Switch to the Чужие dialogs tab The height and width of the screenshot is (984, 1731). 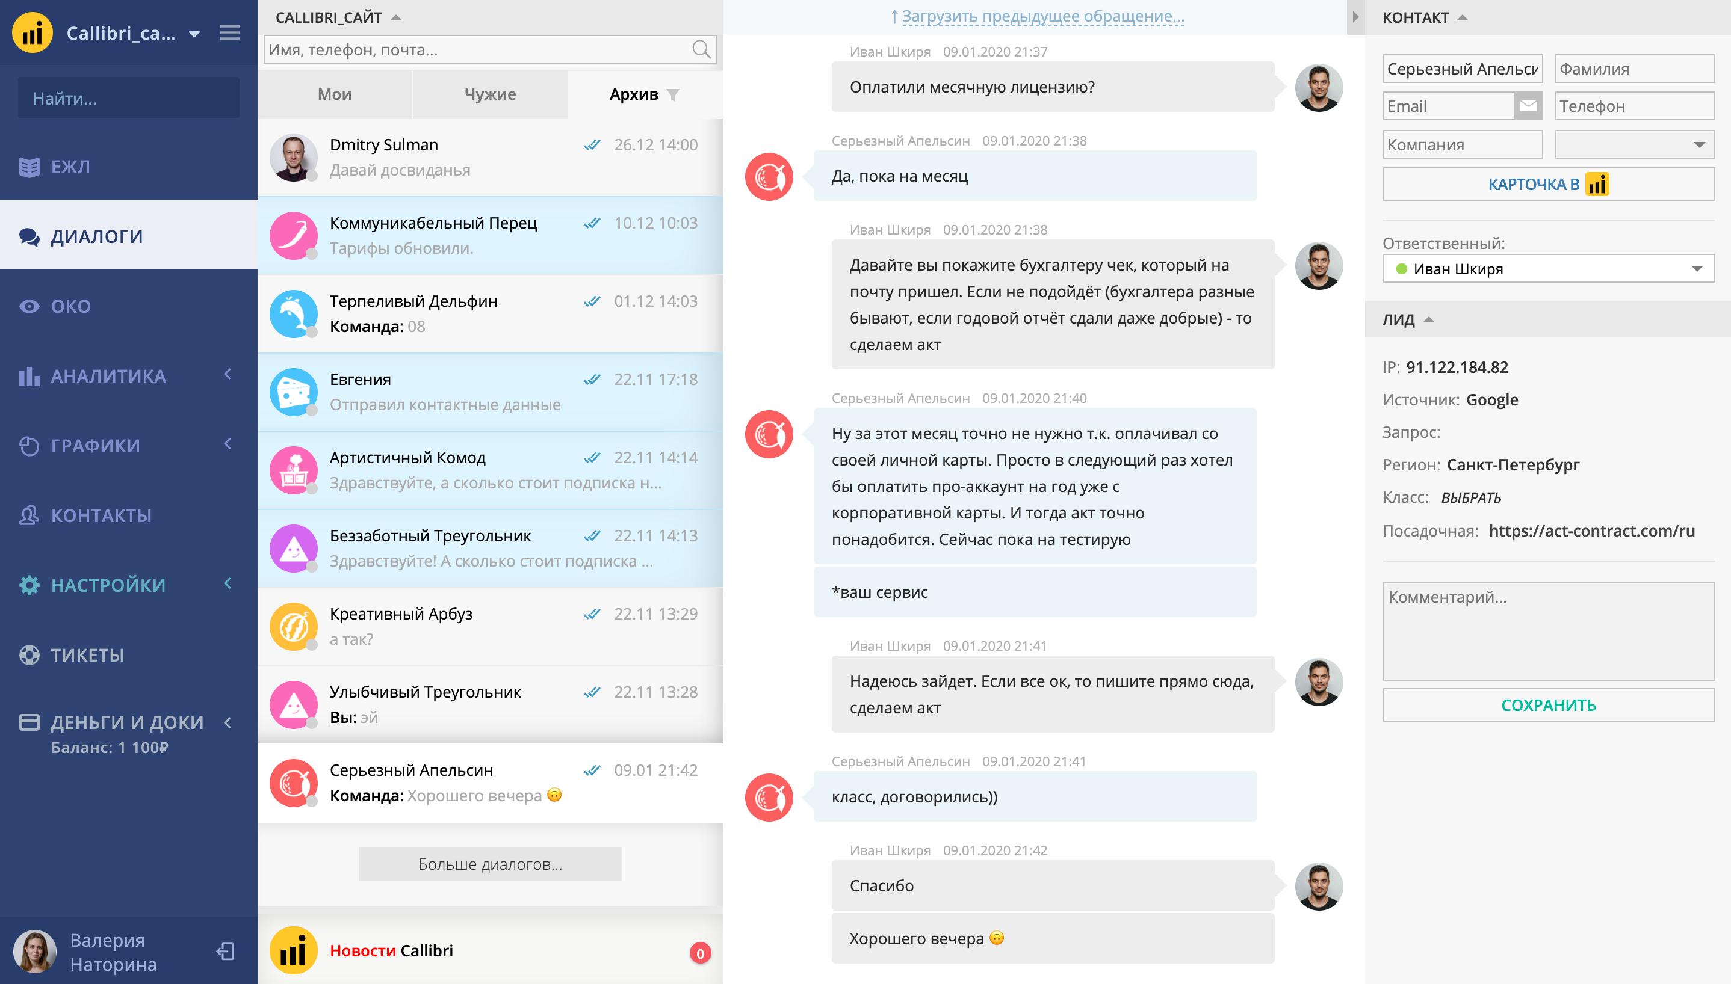click(490, 94)
